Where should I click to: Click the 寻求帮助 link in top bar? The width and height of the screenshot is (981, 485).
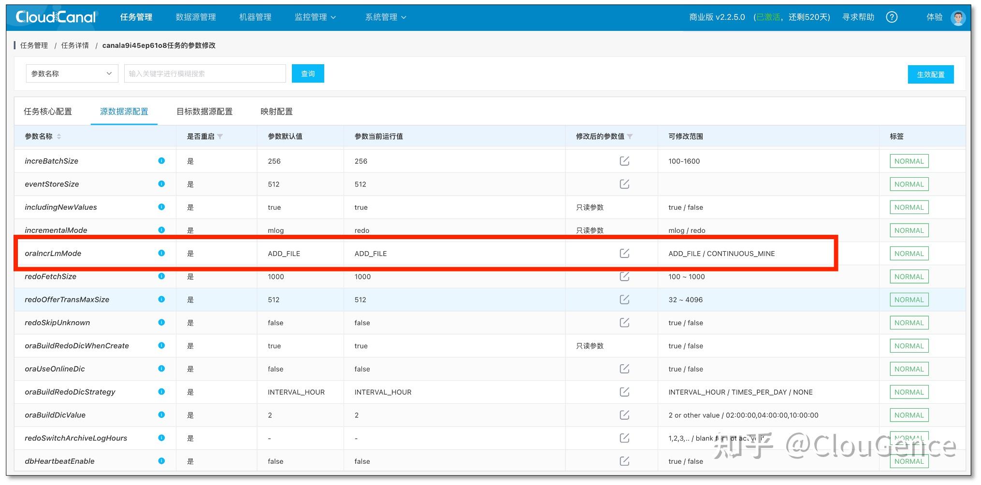click(857, 16)
